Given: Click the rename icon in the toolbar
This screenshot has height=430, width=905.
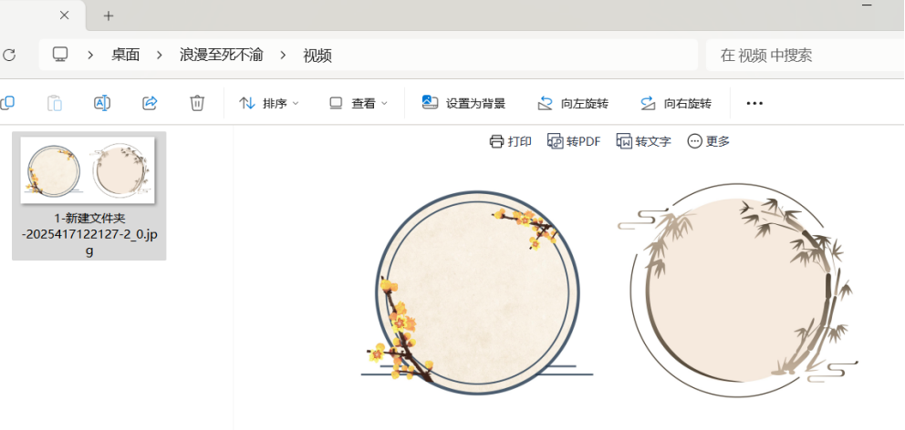Looking at the screenshot, I should click(x=102, y=103).
